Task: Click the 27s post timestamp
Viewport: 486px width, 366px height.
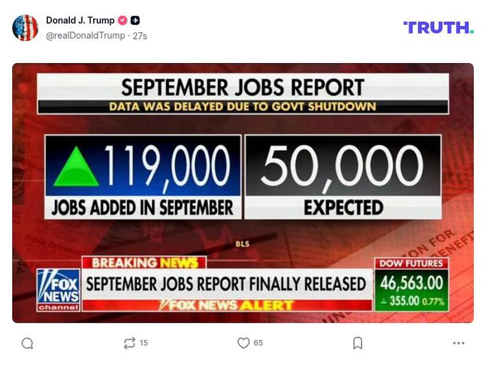Action: 140,36
